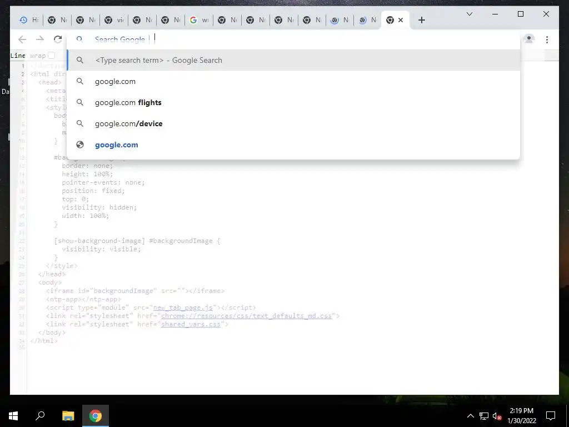The image size is (569, 427).
Task: Open the clock showing 2:19 PM
Action: pos(521,416)
